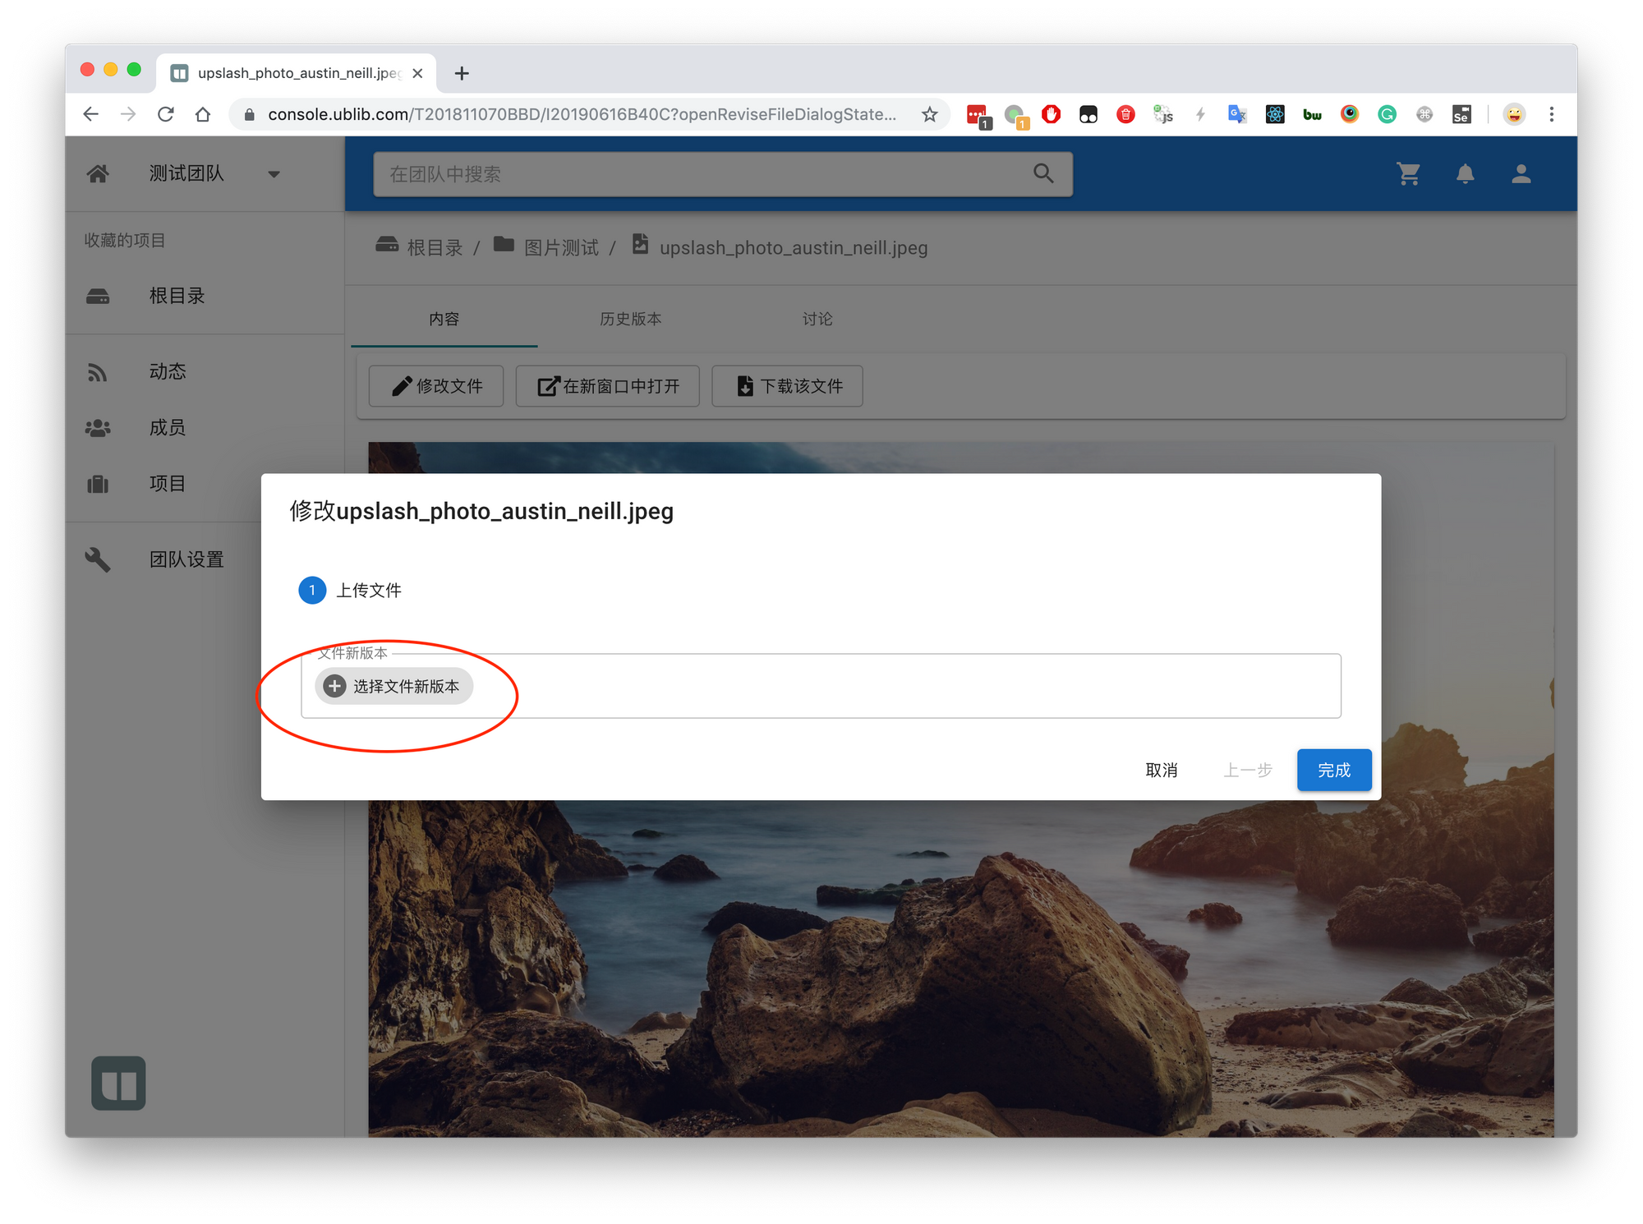Go to 图片测试 folder breadcrumb
Screen dimensions: 1643x1224
click(561, 247)
